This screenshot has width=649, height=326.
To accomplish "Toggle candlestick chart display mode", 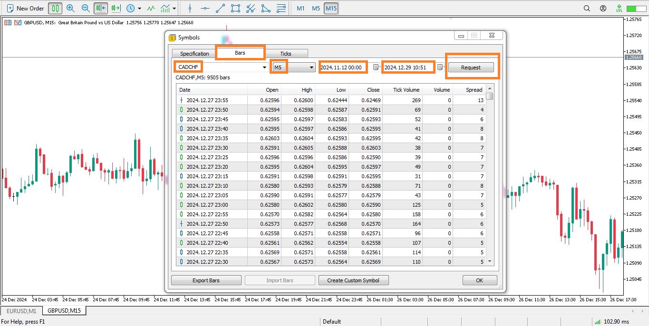I will pos(55,8).
